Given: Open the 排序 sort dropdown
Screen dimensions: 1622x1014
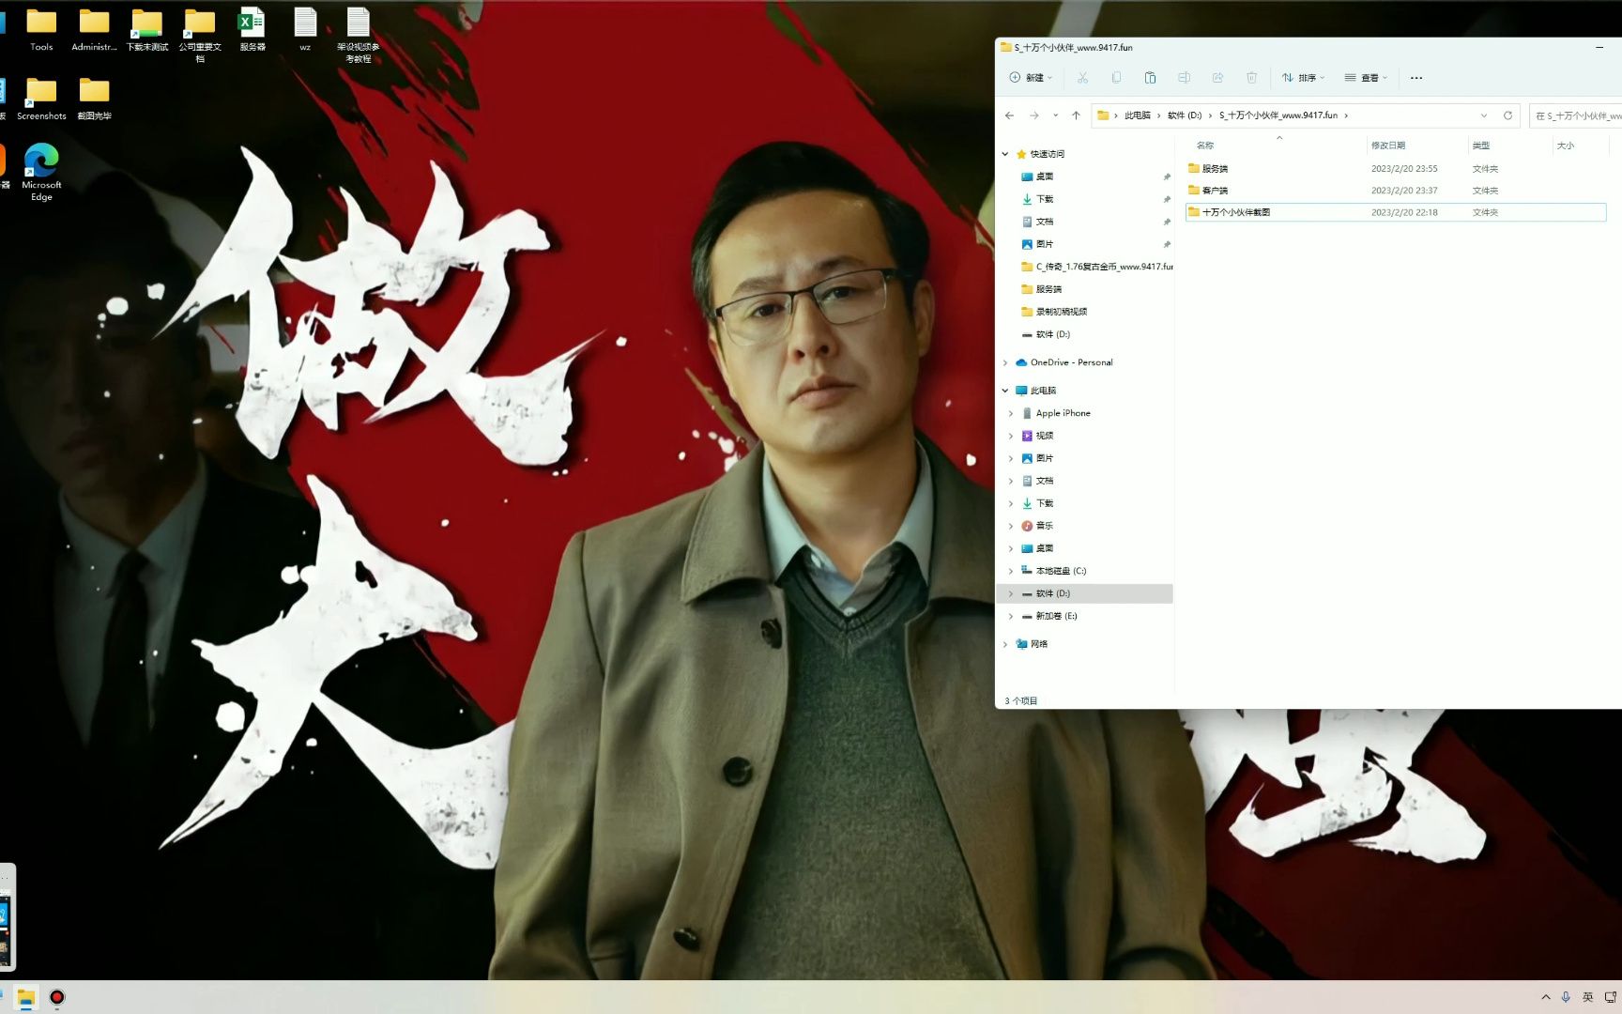Looking at the screenshot, I should click(x=1303, y=78).
